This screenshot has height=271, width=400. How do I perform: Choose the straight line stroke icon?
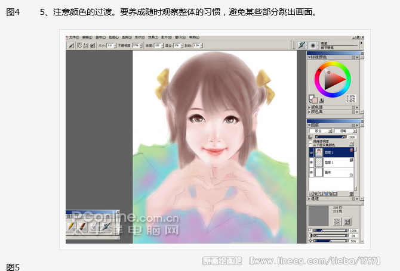coord(86,45)
